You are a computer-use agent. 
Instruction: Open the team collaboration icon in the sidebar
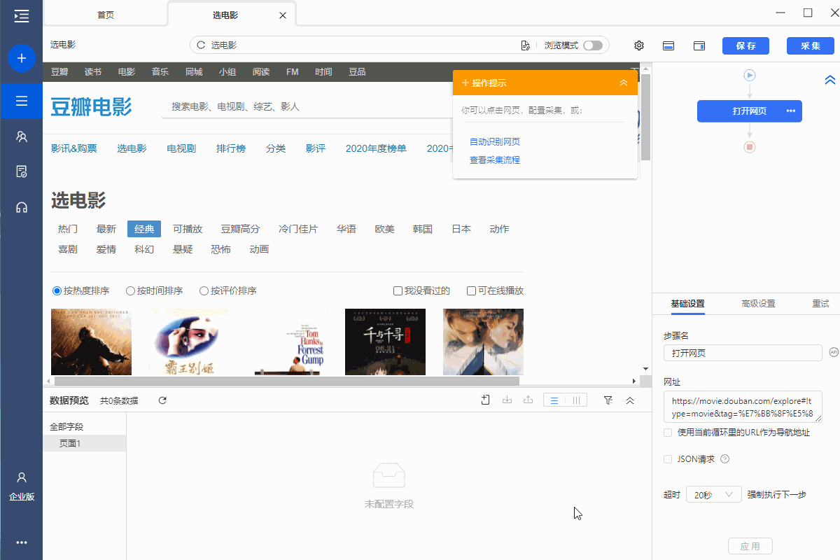point(22,136)
